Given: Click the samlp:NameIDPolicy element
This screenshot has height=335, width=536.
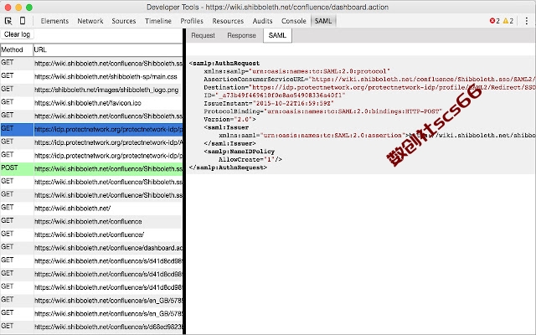Looking at the screenshot, I should pyautogui.click(x=240, y=152).
